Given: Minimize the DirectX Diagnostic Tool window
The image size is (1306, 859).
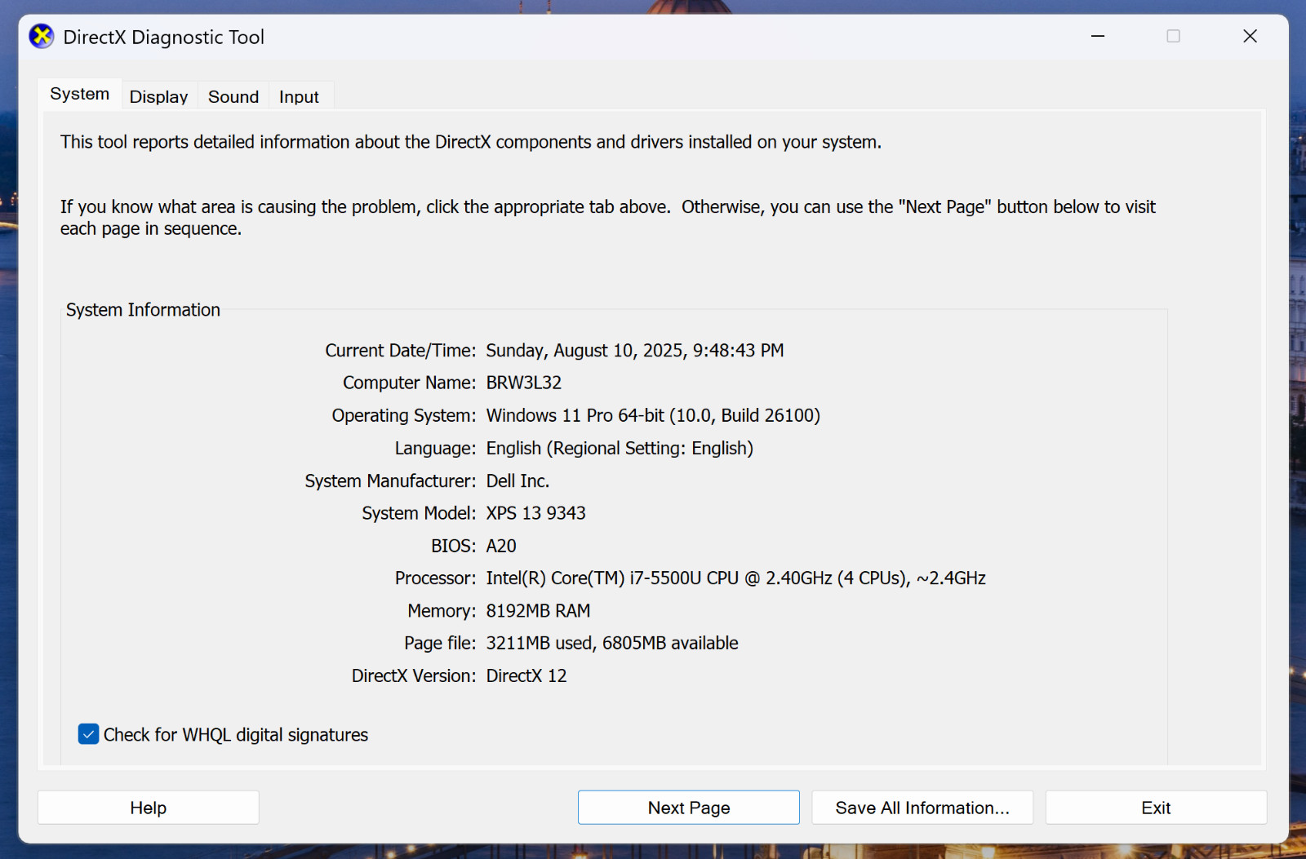Looking at the screenshot, I should (x=1098, y=36).
